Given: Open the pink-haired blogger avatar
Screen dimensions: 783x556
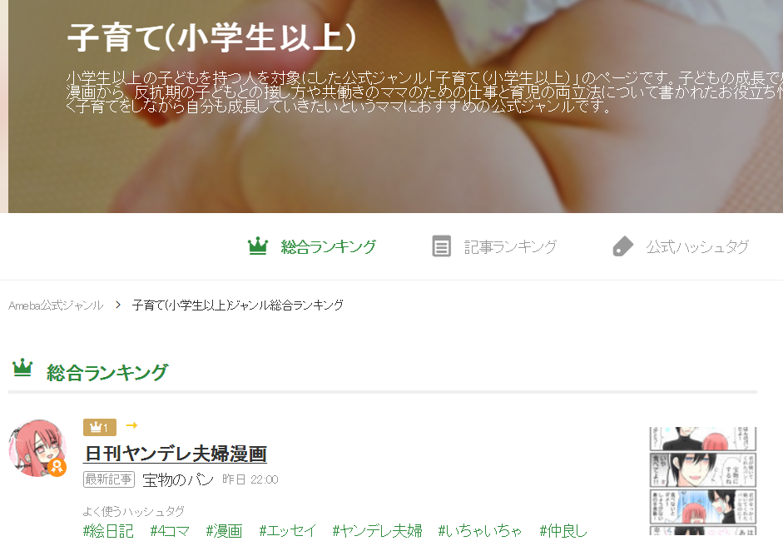Looking at the screenshot, I should click(x=37, y=448).
